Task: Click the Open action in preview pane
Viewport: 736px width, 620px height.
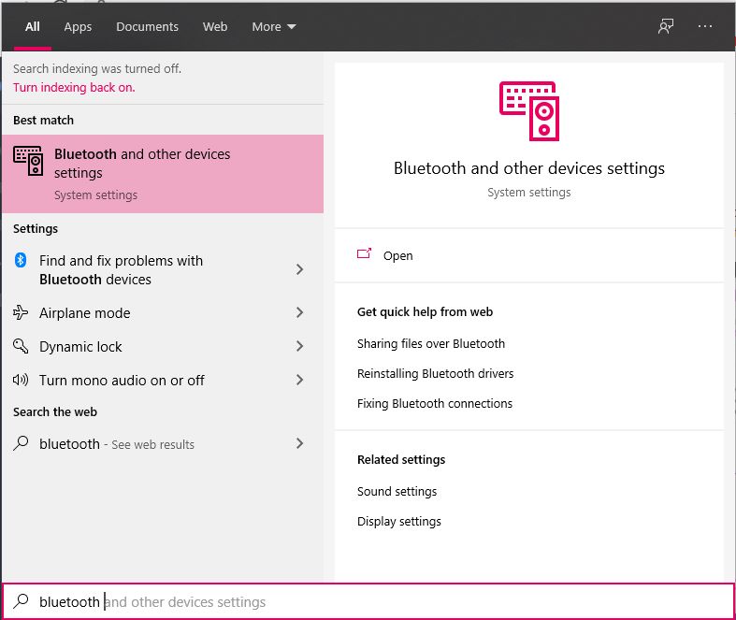Action: click(529, 256)
